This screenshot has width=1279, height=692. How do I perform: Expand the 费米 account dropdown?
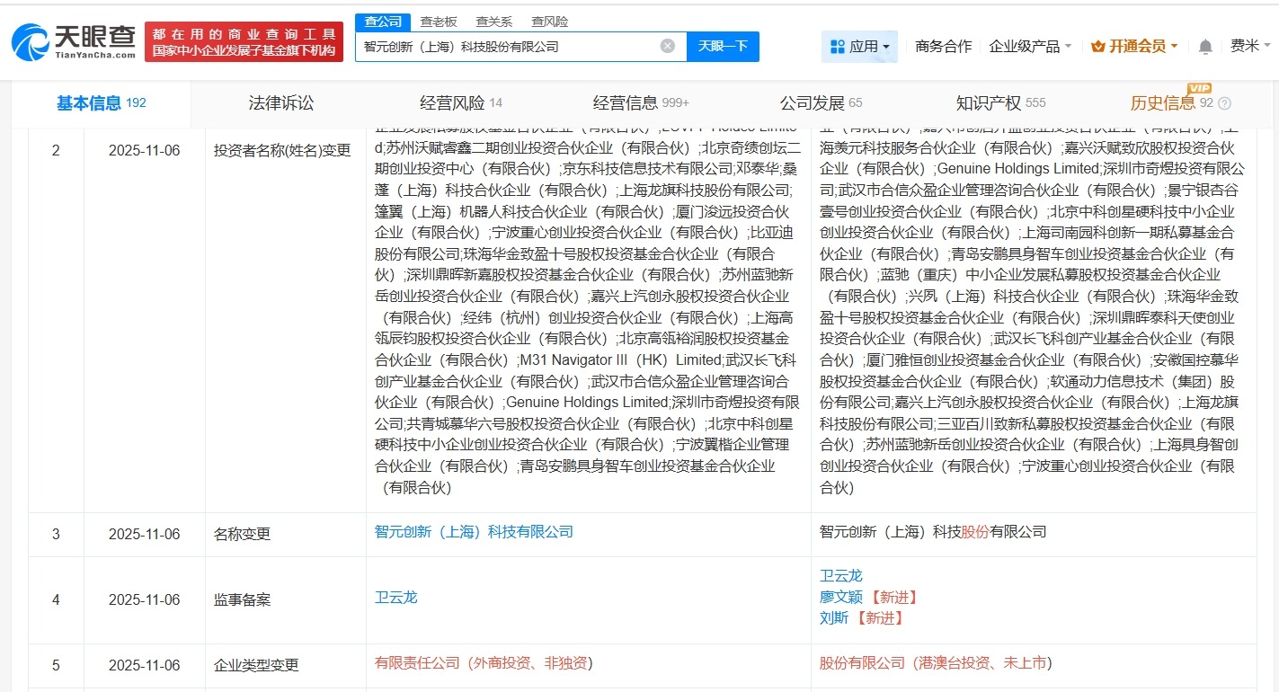tap(1251, 46)
